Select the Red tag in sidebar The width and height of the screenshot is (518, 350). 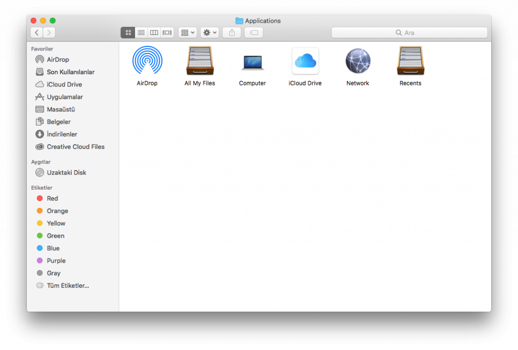point(52,198)
